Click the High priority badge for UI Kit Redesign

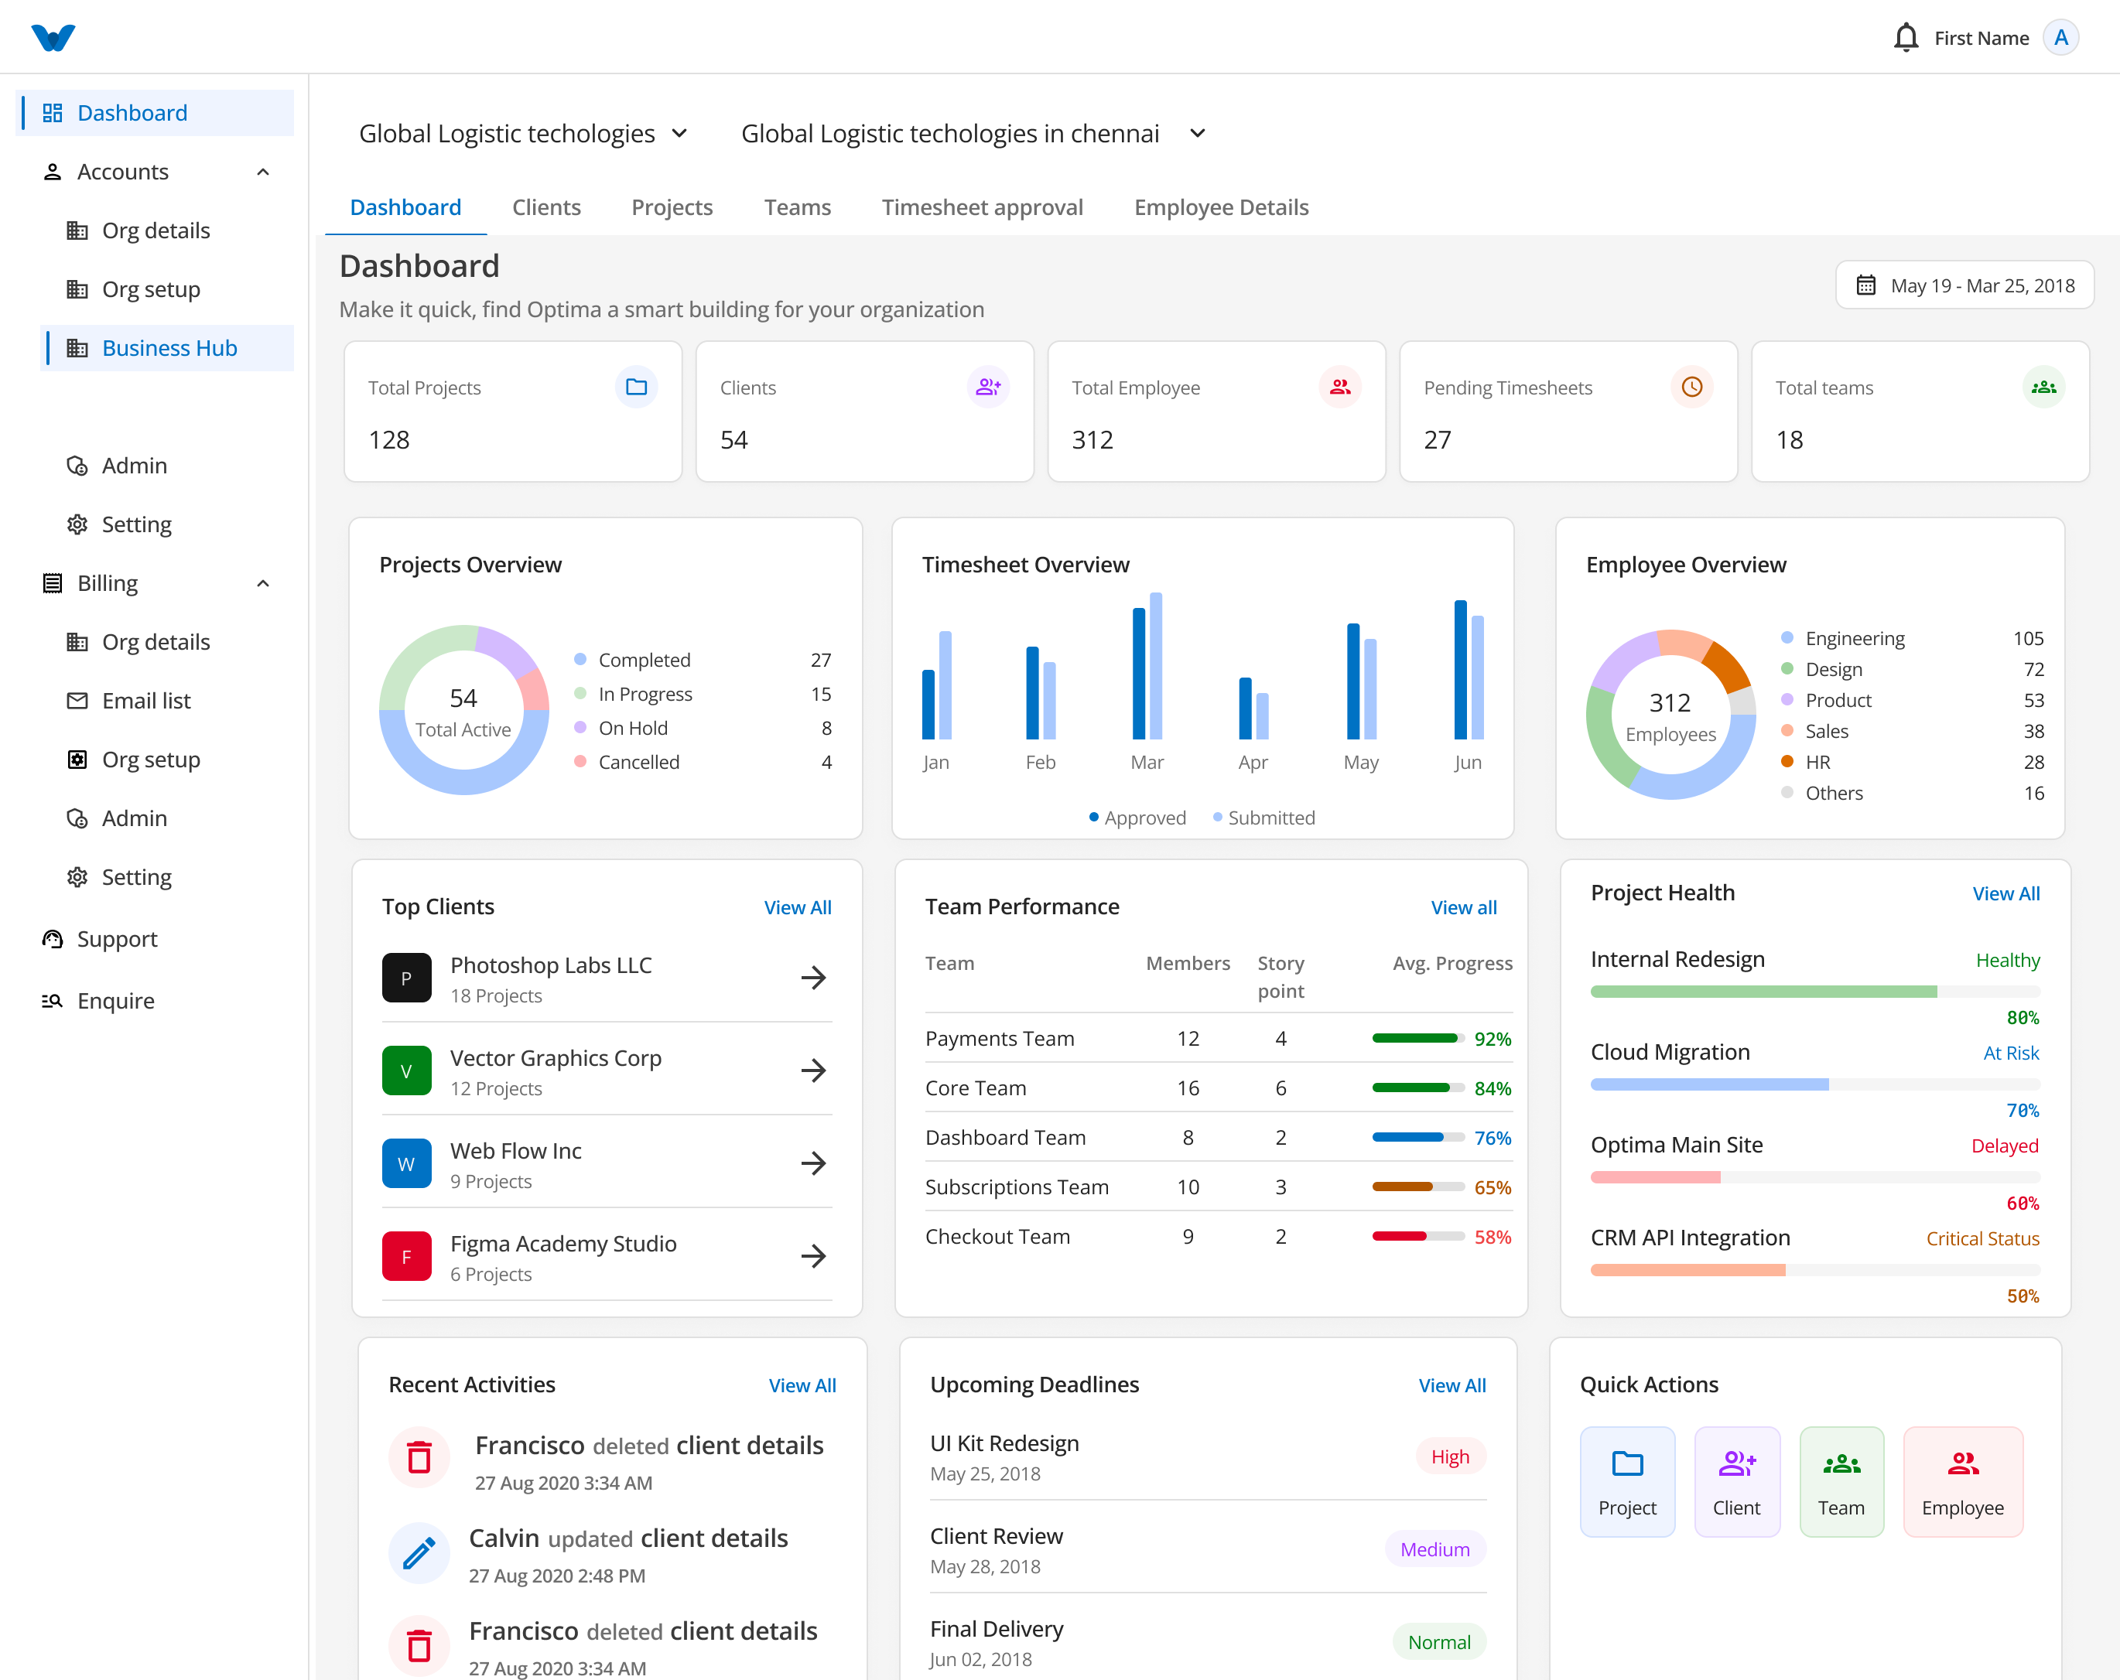pyautogui.click(x=1449, y=1457)
